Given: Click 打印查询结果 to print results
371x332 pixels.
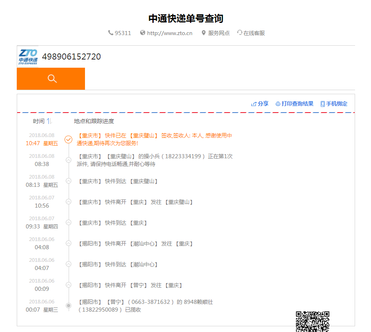Looking at the screenshot, I should [297, 104].
